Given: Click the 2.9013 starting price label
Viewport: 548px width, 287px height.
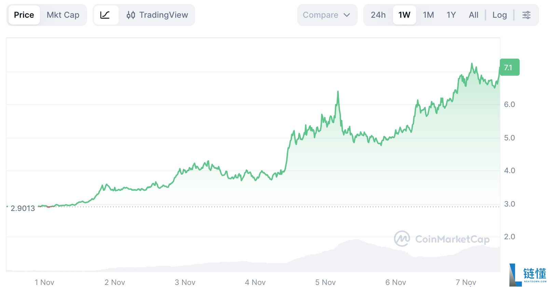Looking at the screenshot, I should point(23,208).
